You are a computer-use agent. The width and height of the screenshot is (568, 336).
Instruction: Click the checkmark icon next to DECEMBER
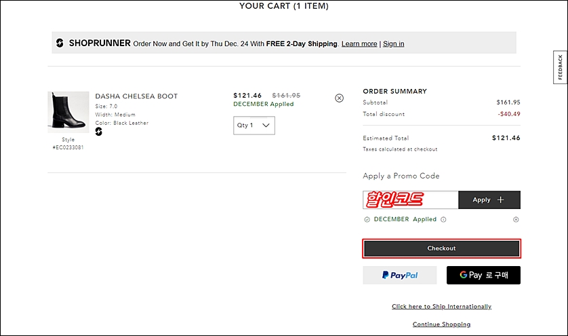(367, 219)
